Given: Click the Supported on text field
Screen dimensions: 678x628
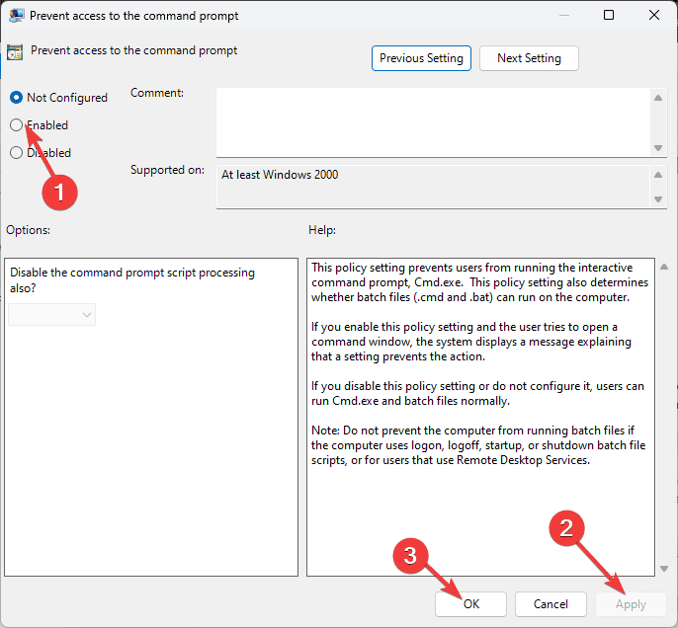Looking at the screenshot, I should click(x=433, y=187).
